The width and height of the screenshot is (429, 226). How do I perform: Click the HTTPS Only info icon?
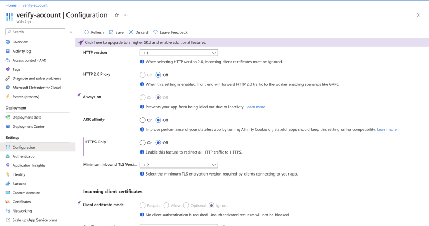142,152
